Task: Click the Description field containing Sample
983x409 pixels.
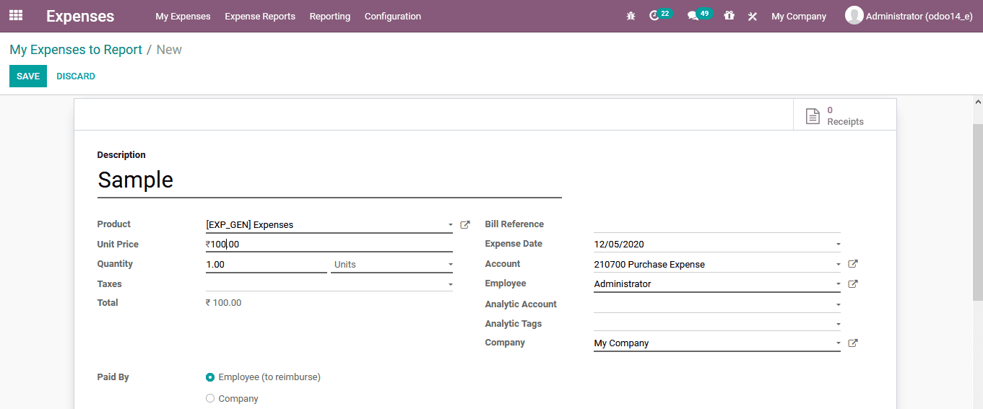Action: click(329, 180)
